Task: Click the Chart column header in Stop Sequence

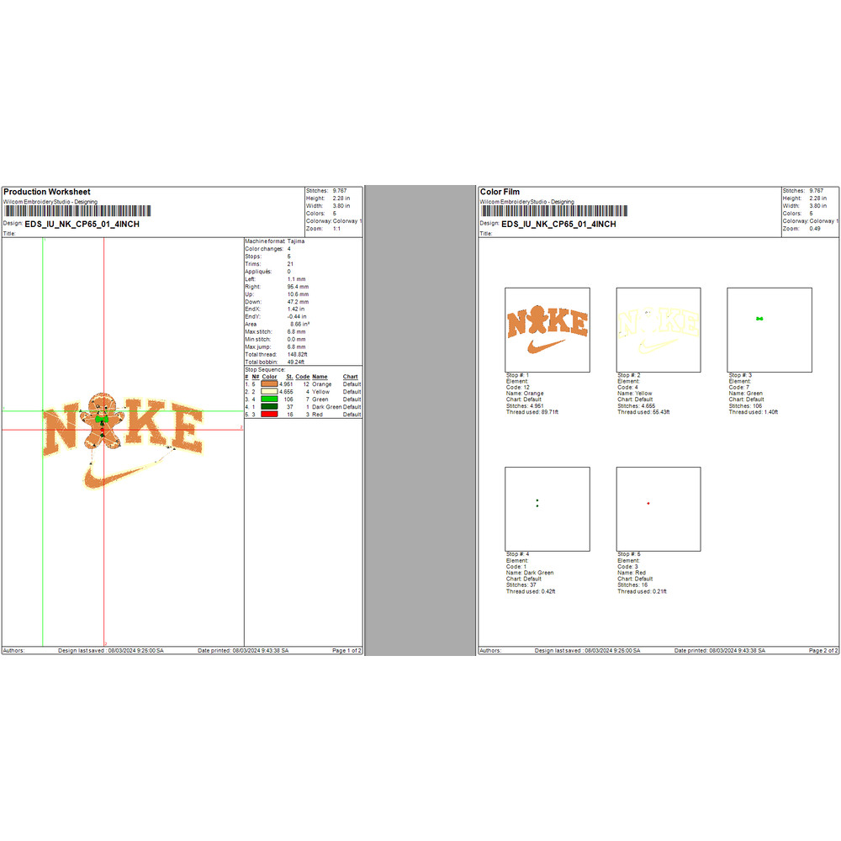Action: click(351, 377)
